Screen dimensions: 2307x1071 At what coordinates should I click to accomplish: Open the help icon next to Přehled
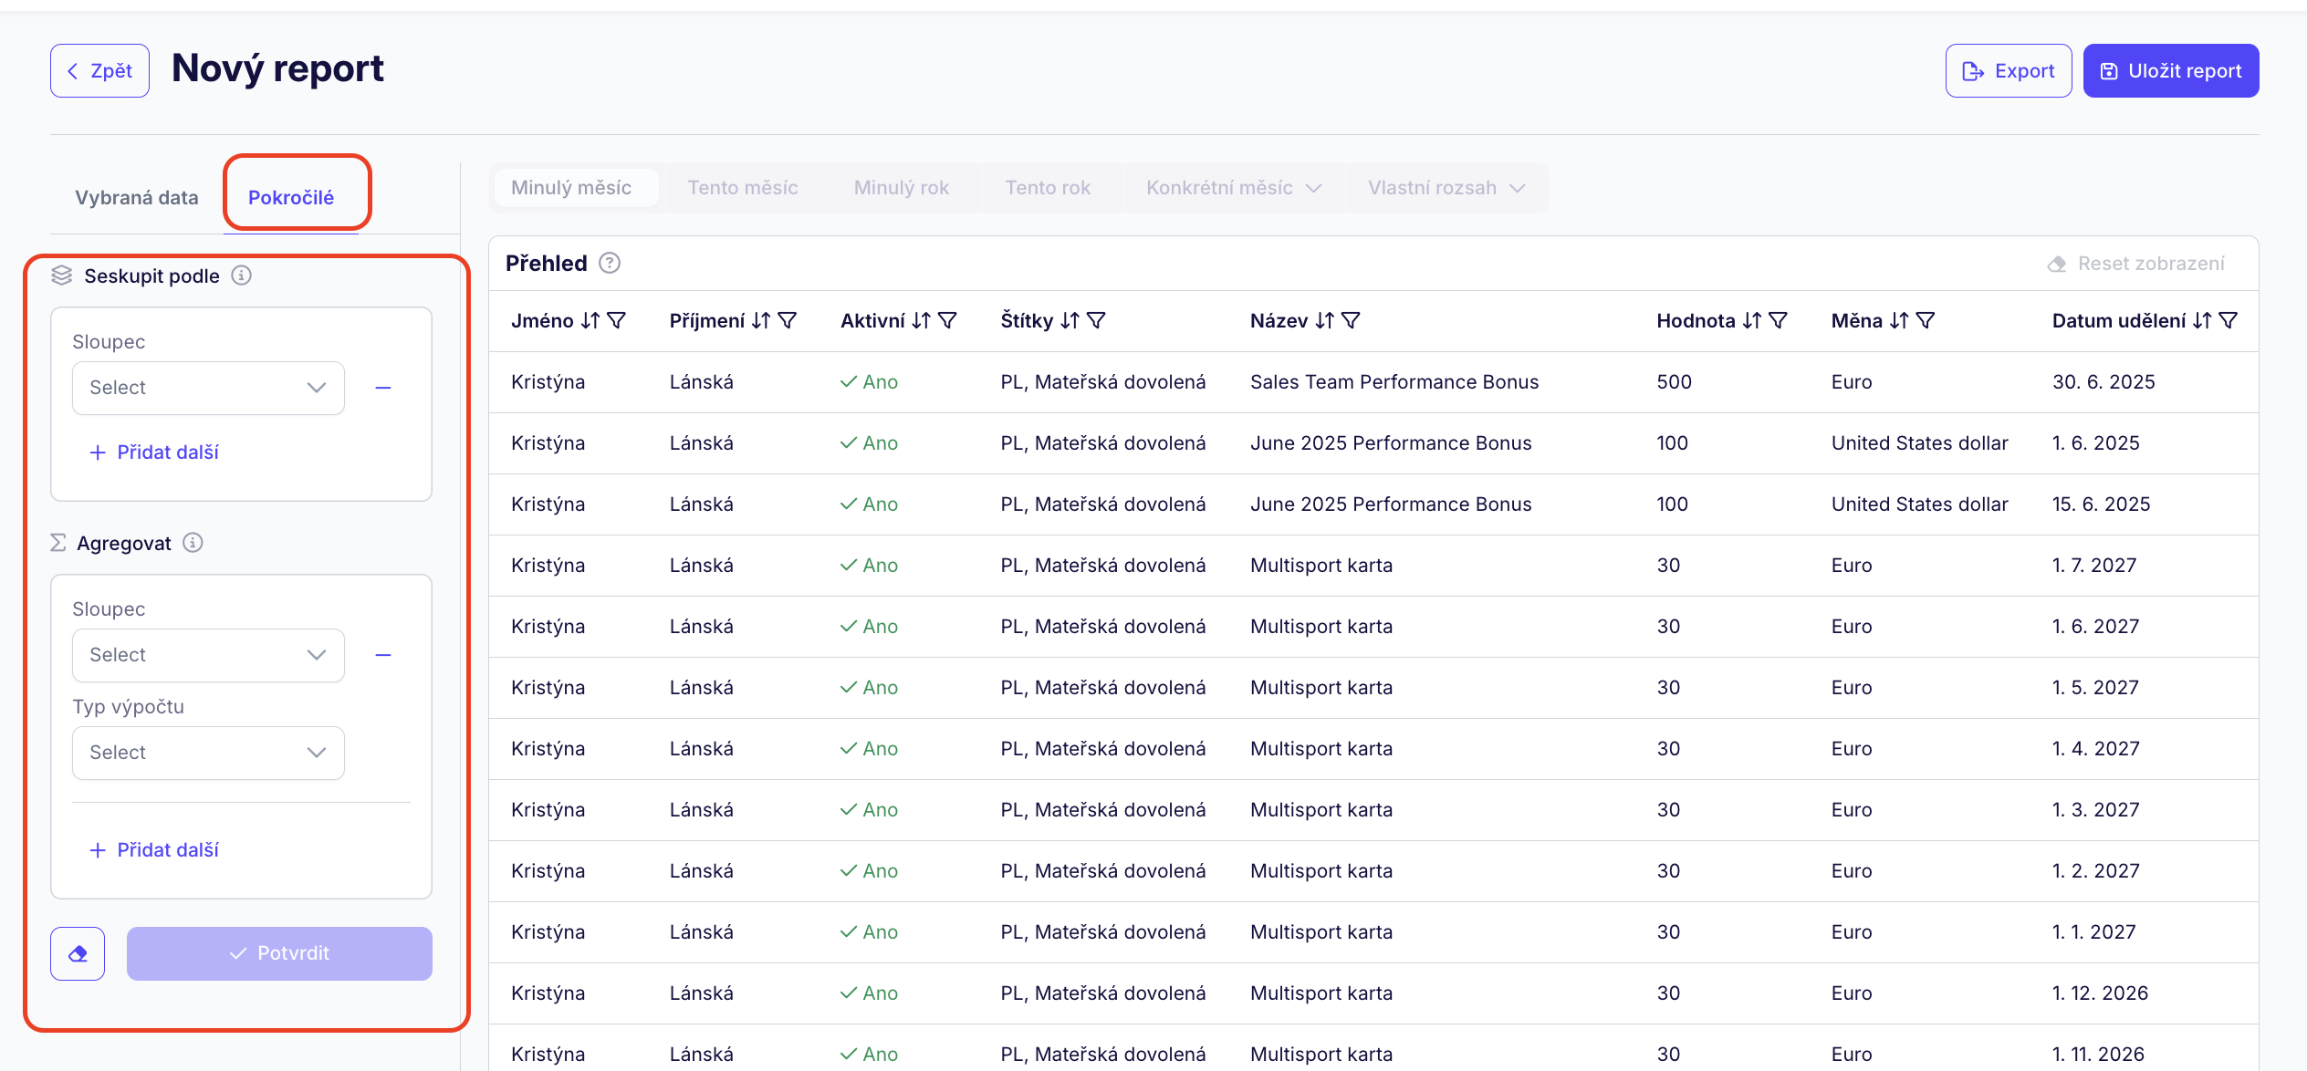click(x=610, y=264)
